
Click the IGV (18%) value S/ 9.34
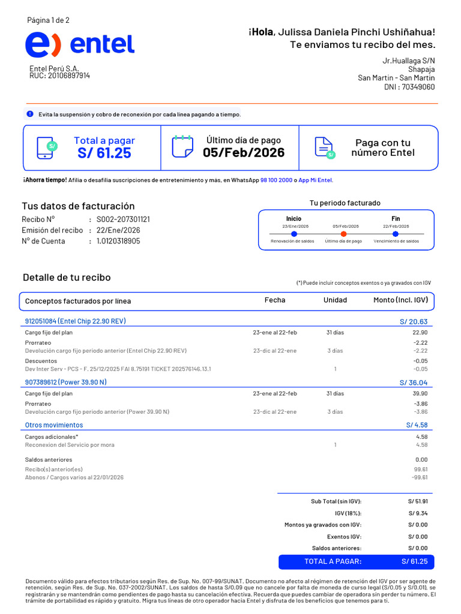[418, 513]
